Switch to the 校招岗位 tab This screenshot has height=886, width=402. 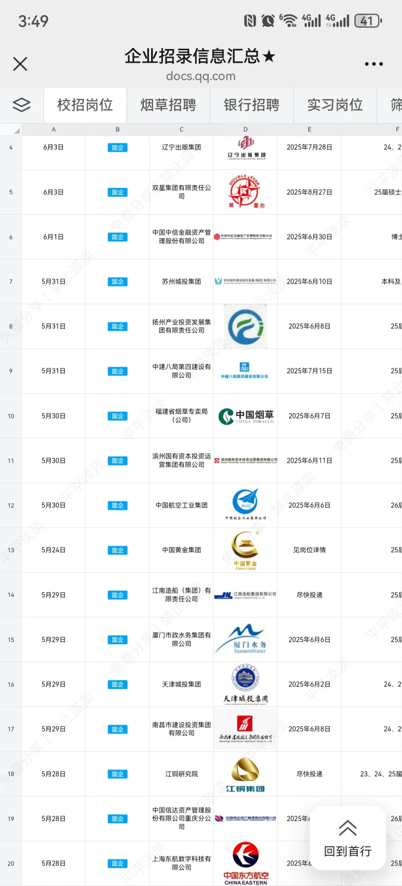85,105
